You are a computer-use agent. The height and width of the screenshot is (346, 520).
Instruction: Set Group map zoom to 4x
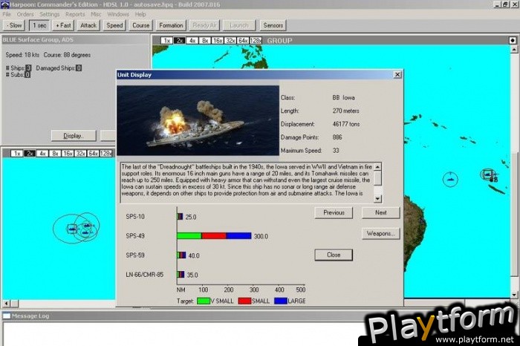[x=192, y=40]
